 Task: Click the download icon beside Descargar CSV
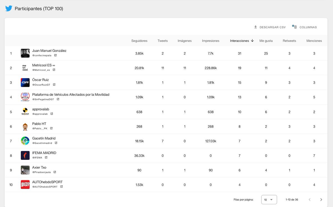256,27
